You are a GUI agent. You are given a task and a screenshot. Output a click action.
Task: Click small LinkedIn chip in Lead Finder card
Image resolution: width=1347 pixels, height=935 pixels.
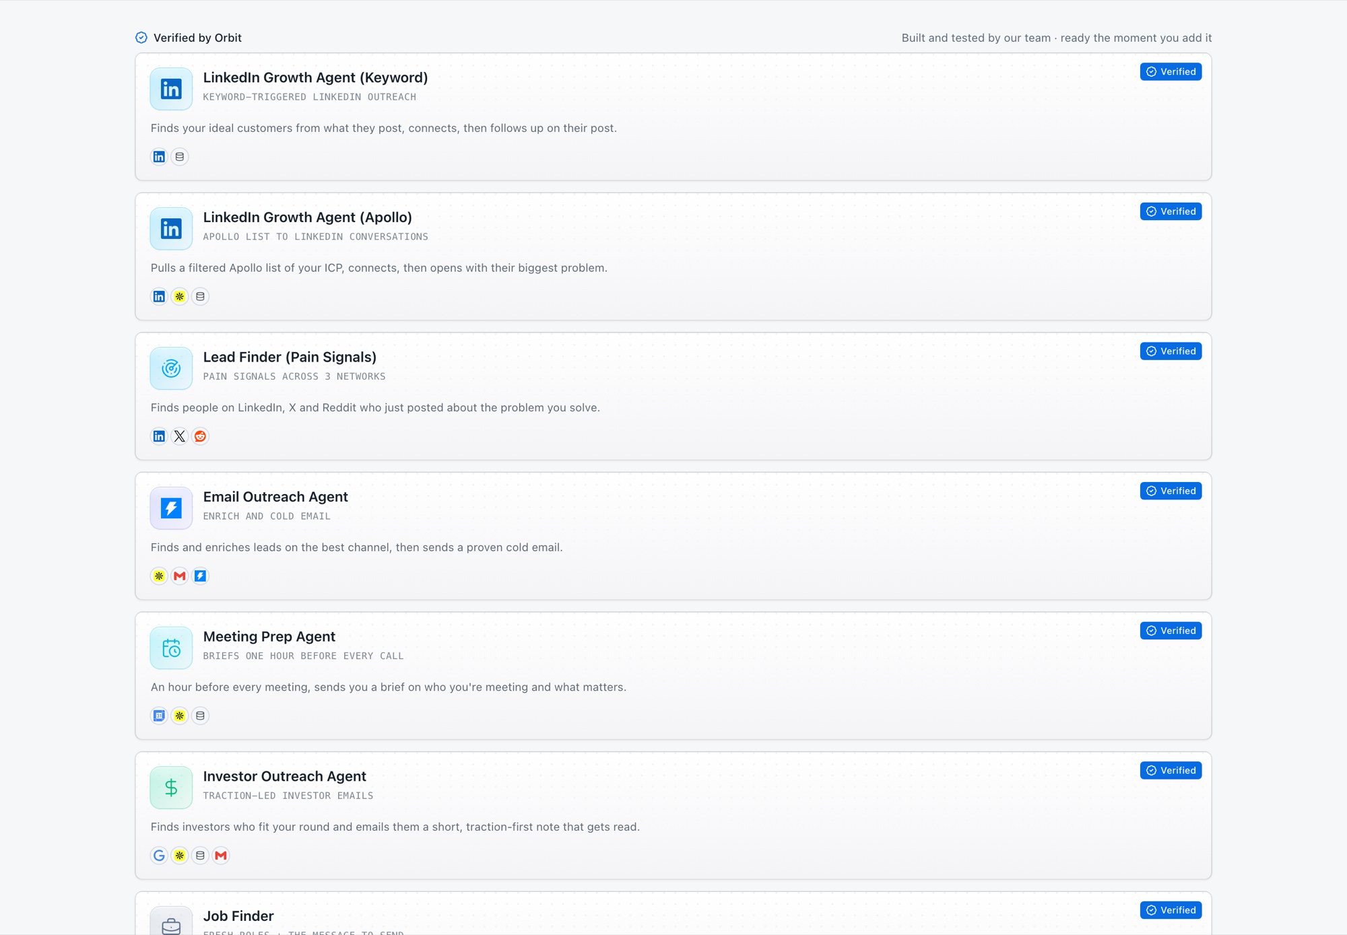pyautogui.click(x=159, y=436)
